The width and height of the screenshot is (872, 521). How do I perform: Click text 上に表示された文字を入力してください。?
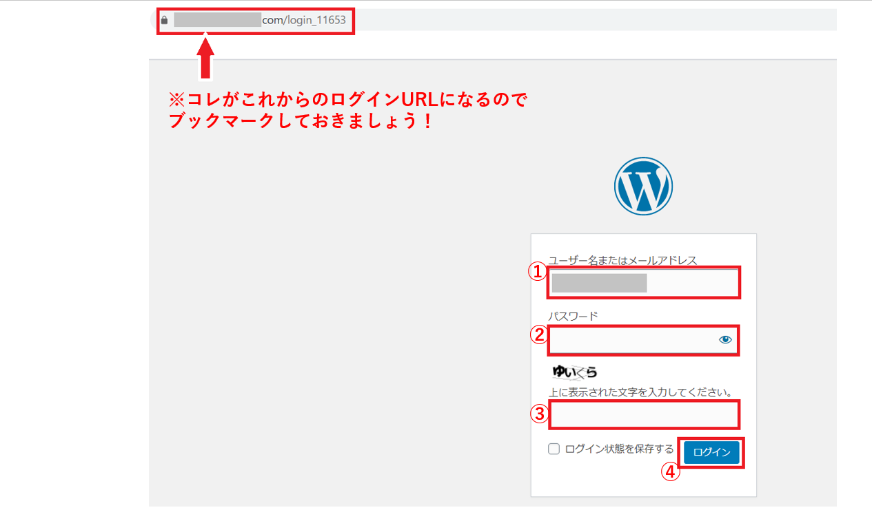coord(640,392)
